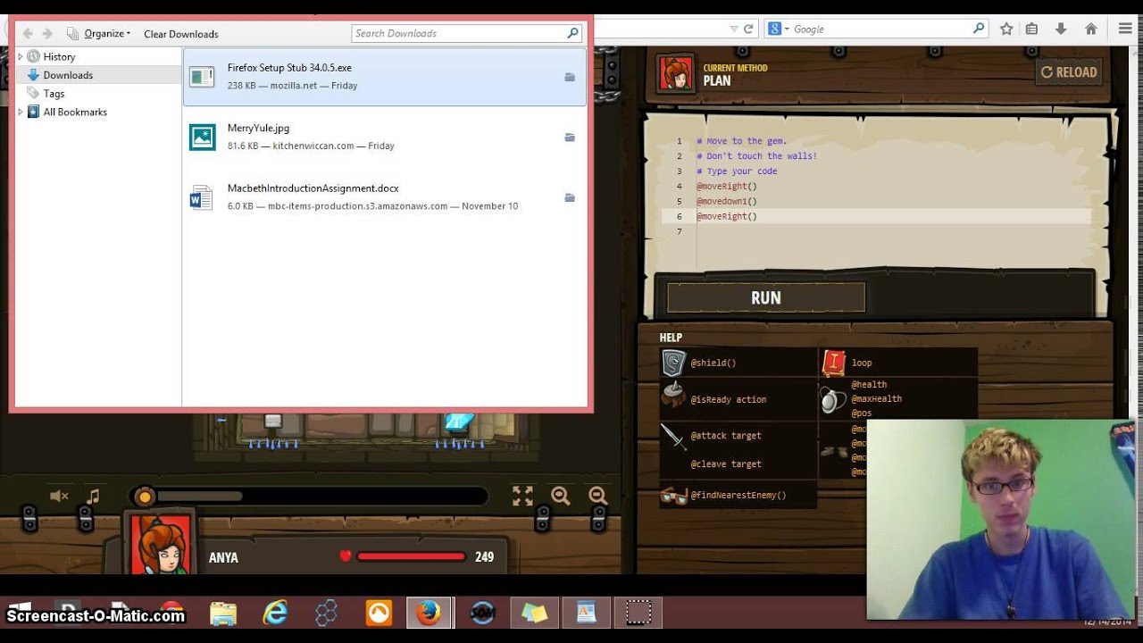The height and width of the screenshot is (643, 1143).
Task: Click the magnifier in Search Downloads box
Action: pyautogui.click(x=572, y=33)
